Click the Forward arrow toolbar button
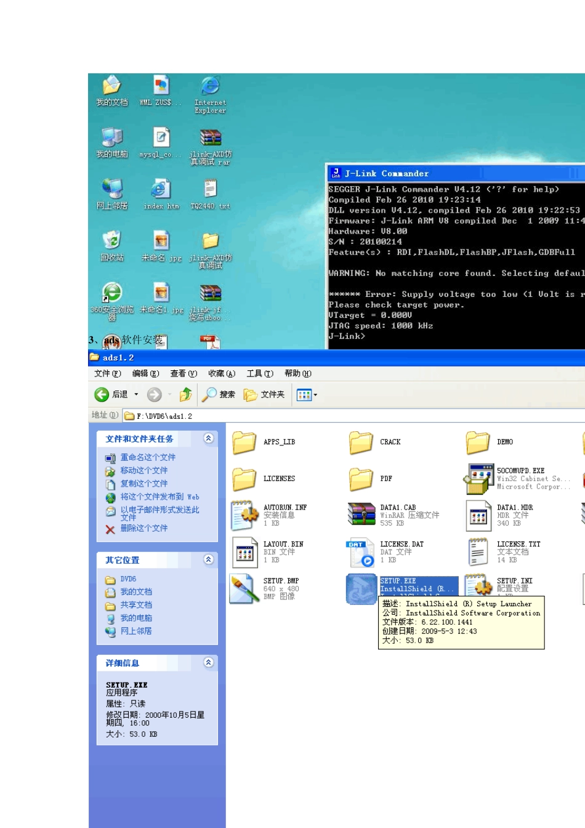The width and height of the screenshot is (585, 828). pyautogui.click(x=155, y=394)
